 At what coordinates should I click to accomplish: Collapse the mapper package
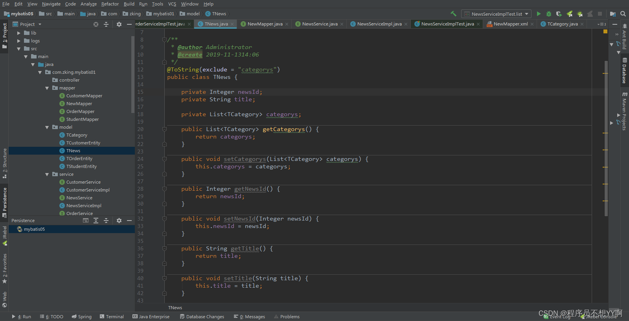click(x=47, y=88)
